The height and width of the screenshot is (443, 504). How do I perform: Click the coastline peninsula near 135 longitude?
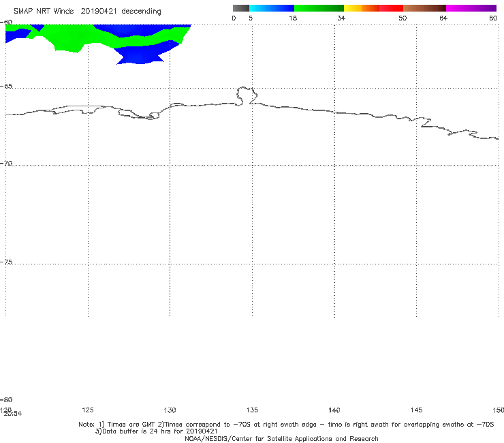pyautogui.click(x=247, y=95)
